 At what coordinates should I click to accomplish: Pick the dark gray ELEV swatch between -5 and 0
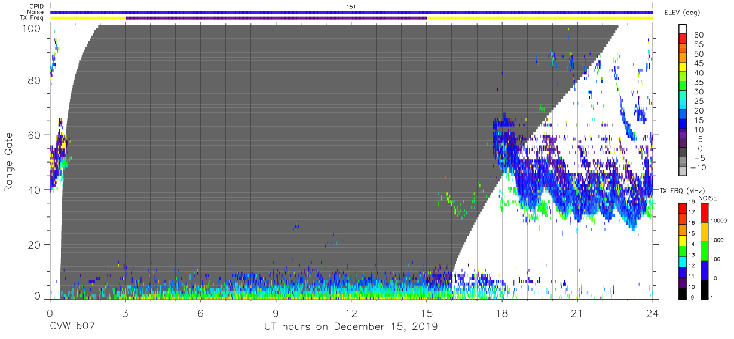[684, 153]
